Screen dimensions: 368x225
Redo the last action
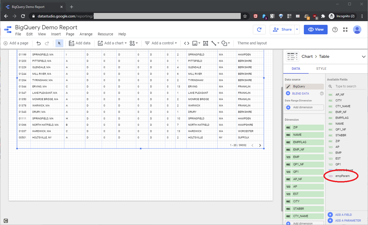47,43
